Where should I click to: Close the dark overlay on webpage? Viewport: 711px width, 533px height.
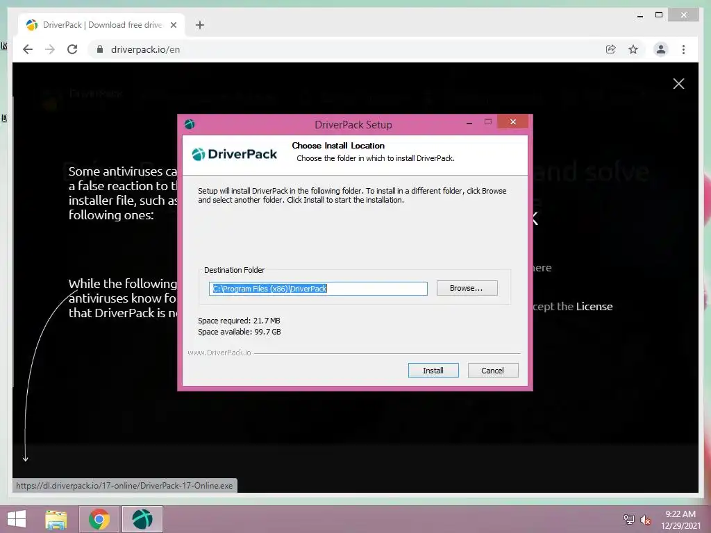click(x=678, y=83)
